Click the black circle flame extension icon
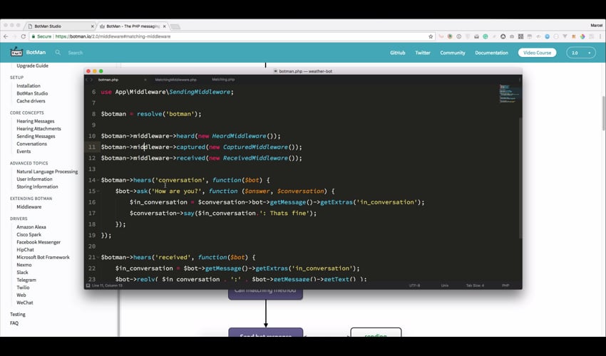The width and height of the screenshot is (606, 356). [503, 36]
